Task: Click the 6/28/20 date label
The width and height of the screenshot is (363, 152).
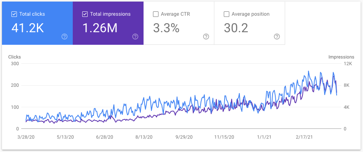Action: [x=104, y=137]
